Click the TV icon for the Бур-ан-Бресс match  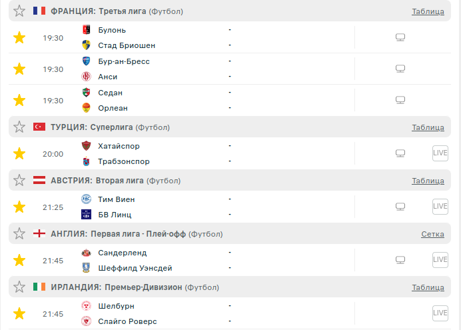pos(400,69)
